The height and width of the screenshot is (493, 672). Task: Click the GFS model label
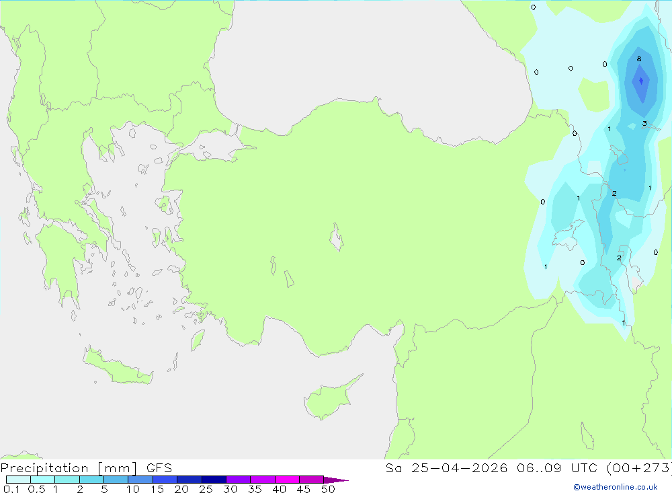pyautogui.click(x=159, y=468)
